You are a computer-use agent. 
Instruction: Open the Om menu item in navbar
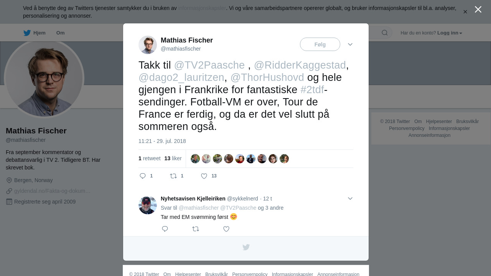click(60, 33)
